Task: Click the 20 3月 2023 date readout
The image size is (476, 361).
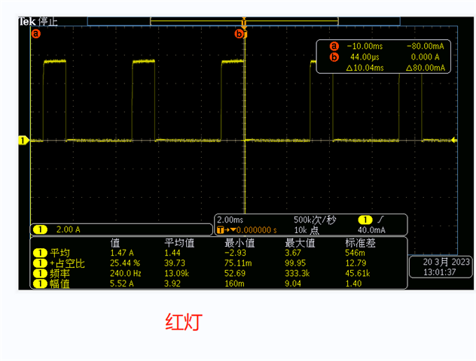Action: point(446,262)
